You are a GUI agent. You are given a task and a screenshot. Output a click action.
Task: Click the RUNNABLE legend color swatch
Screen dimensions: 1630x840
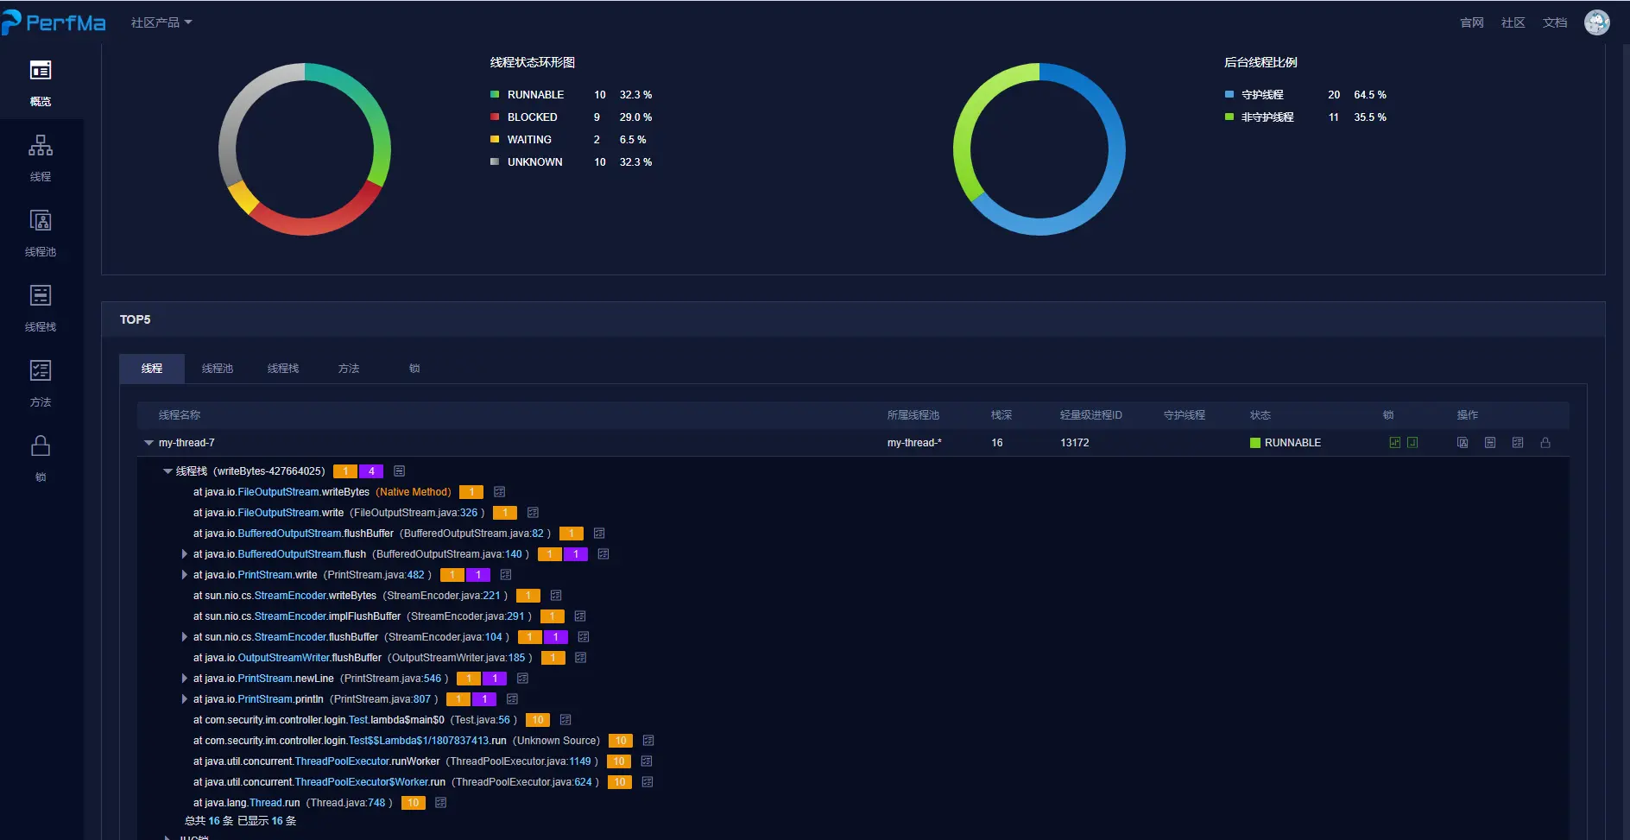pos(495,94)
